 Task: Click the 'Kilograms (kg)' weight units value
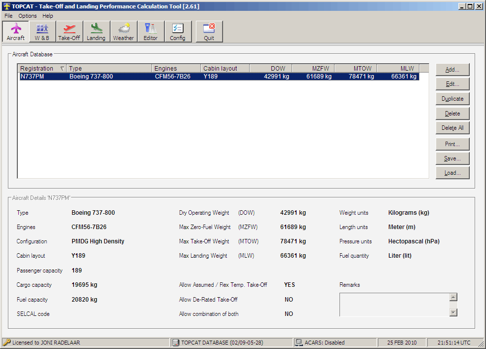(x=409, y=213)
